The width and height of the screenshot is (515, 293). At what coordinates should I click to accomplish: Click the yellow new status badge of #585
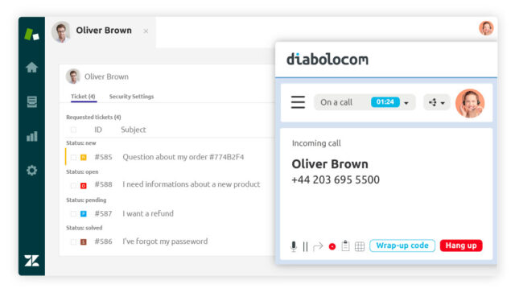point(84,157)
